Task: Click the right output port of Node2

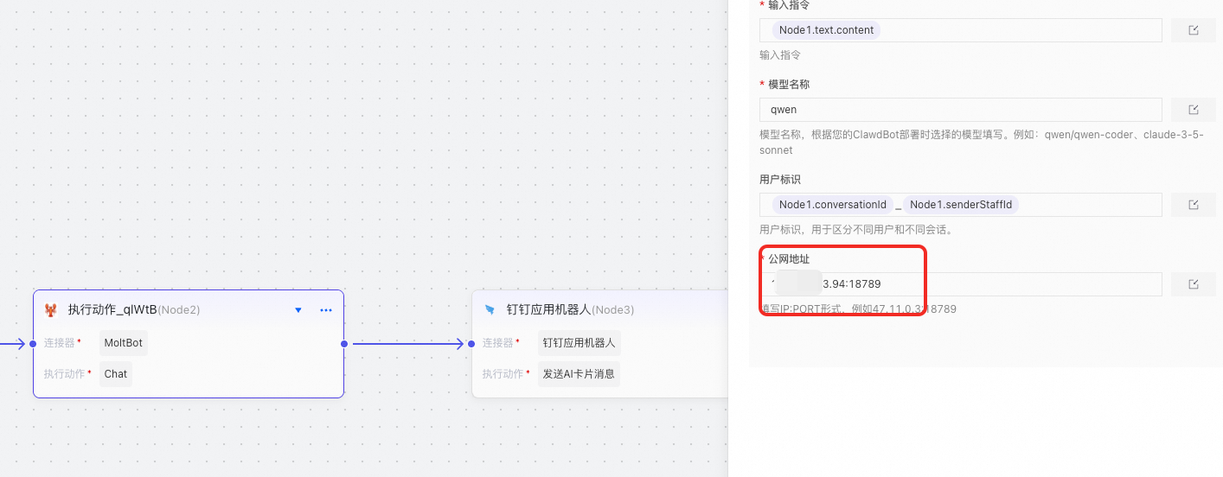Action: point(344,344)
